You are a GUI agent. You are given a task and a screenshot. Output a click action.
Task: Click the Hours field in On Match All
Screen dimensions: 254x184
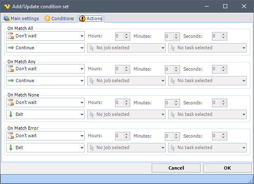pyautogui.click(x=120, y=36)
